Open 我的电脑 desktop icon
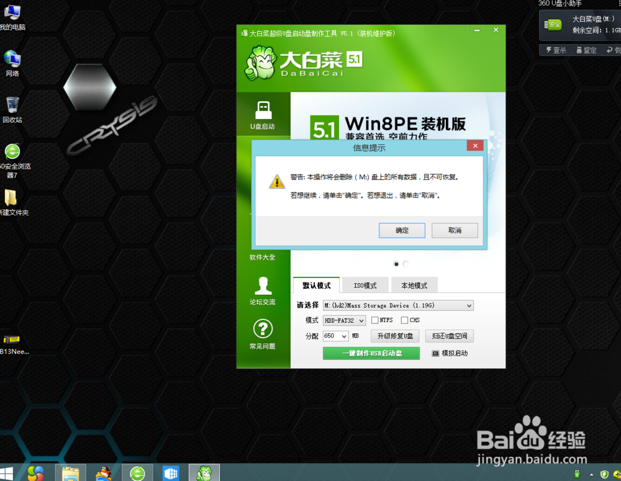This screenshot has width=621, height=481. (12, 17)
